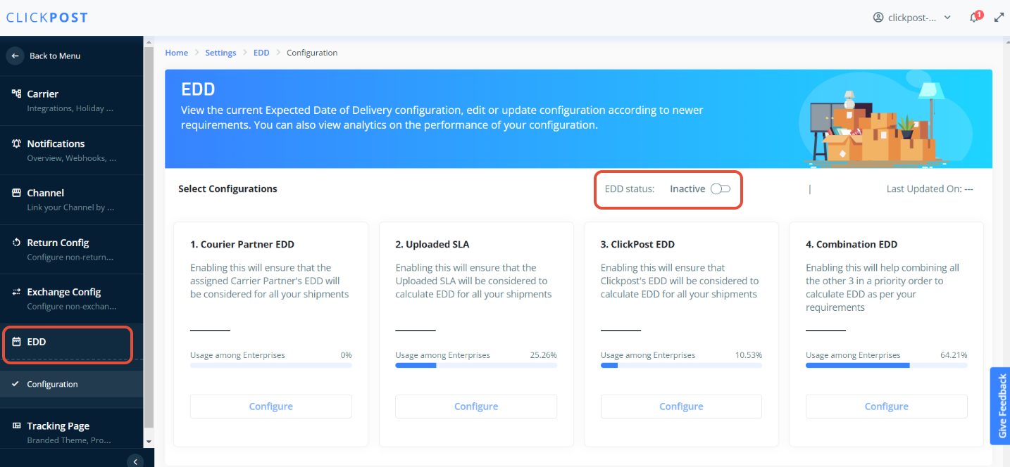Image resolution: width=1010 pixels, height=467 pixels.
Task: Click the Return Config icon in sidebar
Action: [17, 243]
